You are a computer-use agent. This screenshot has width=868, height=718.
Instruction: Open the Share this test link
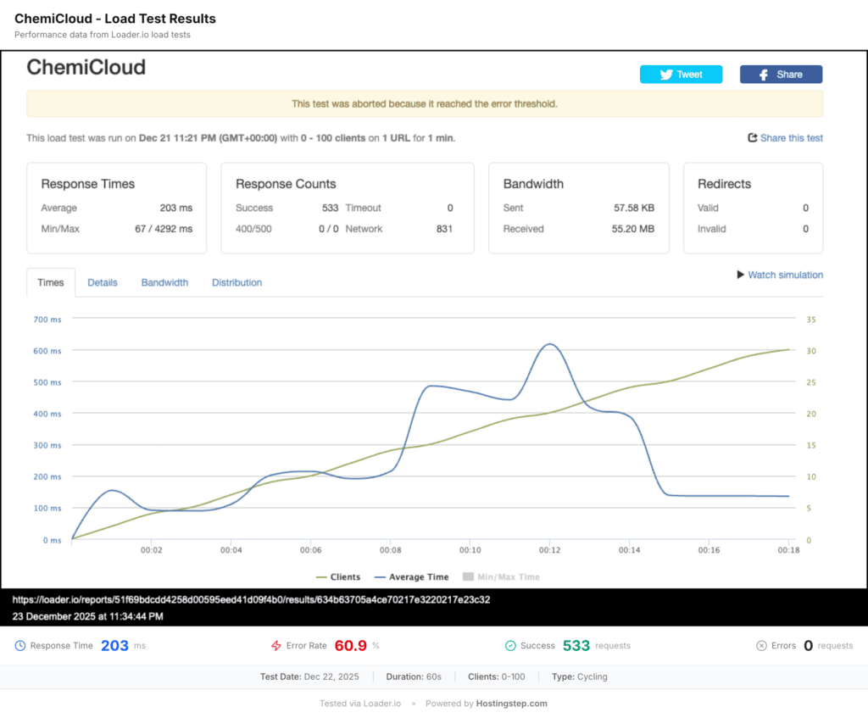coord(791,138)
